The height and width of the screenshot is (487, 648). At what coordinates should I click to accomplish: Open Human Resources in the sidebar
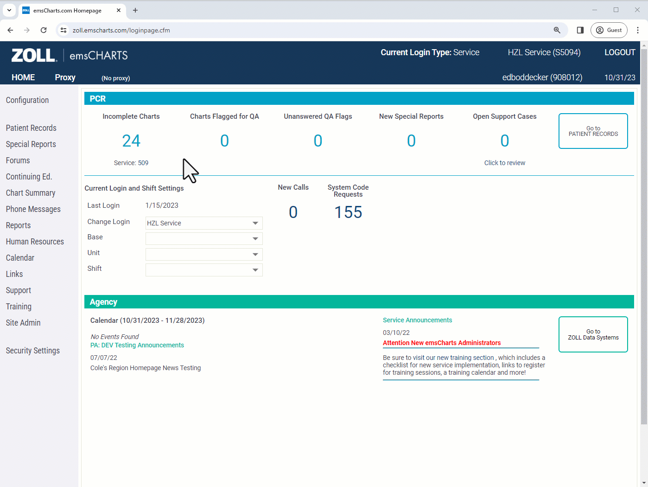coord(35,242)
